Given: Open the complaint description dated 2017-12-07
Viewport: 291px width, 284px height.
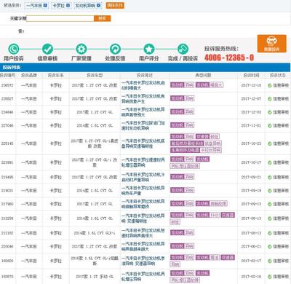Looking at the screenshot, I should coord(143,98).
